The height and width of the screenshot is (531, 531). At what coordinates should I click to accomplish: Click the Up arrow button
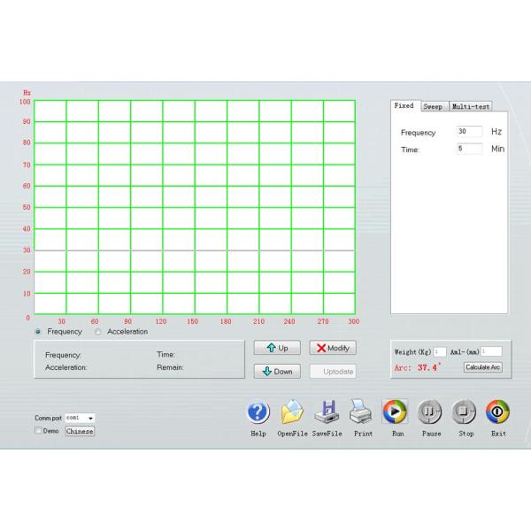coord(277,348)
